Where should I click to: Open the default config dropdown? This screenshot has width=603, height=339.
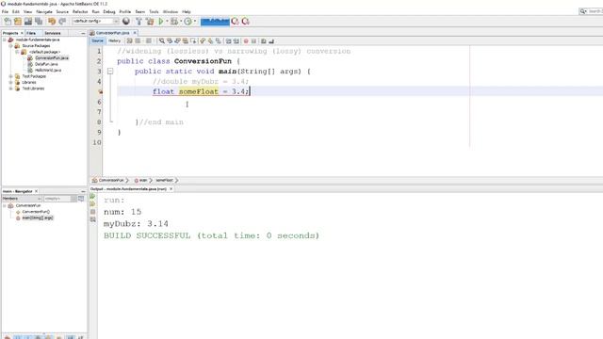(x=96, y=21)
